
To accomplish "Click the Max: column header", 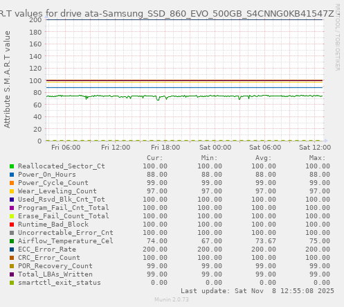I will [317, 158].
